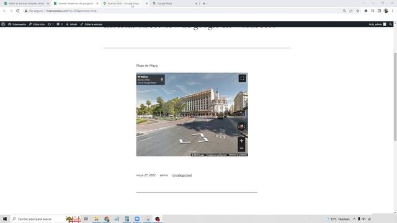Click the location pin in Street View info box
Image resolution: width=397 pixels, height=223 pixels.
[x=162, y=80]
